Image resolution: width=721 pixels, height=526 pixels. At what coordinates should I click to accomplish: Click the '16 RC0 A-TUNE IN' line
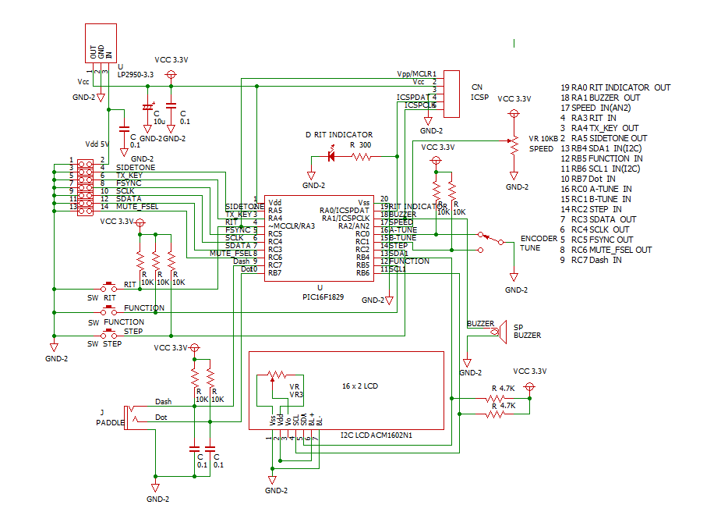point(596,189)
